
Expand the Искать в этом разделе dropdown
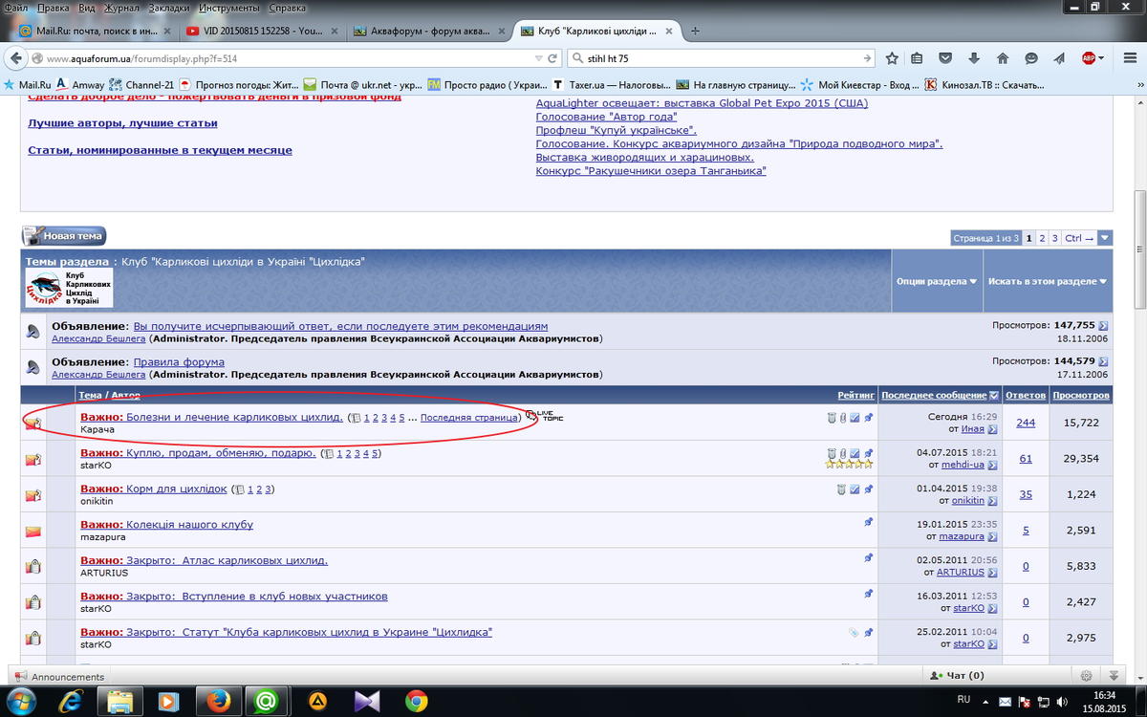click(x=1049, y=281)
